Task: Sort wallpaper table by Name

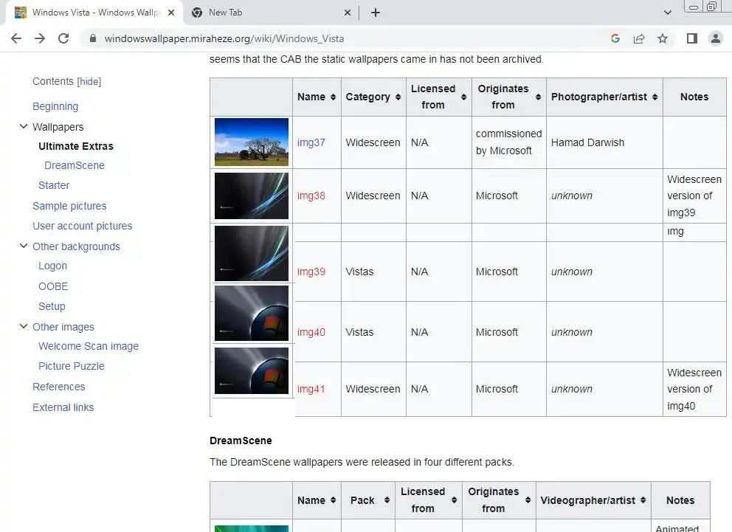Action: tap(317, 97)
